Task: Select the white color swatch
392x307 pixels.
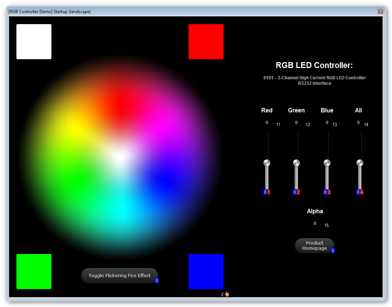Action: click(34, 41)
